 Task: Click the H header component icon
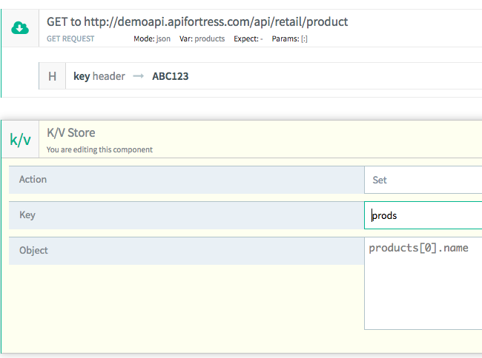coord(52,76)
